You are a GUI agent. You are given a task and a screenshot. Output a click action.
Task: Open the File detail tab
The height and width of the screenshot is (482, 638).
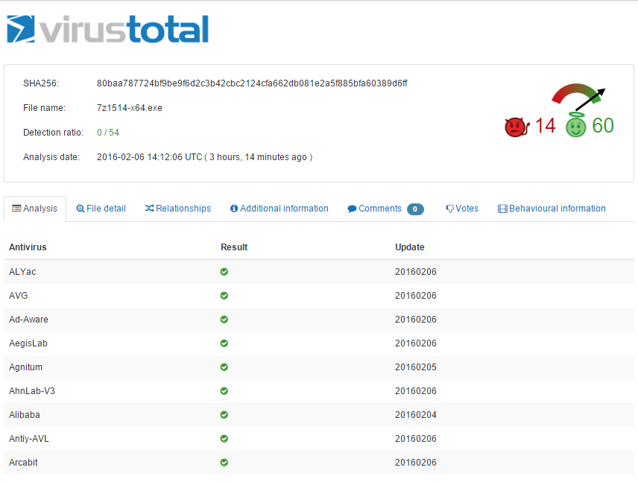click(101, 209)
